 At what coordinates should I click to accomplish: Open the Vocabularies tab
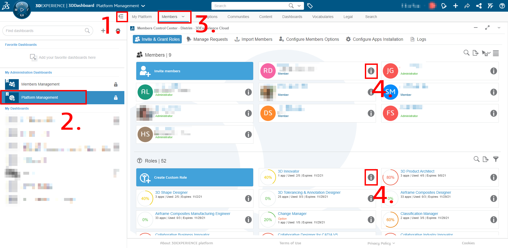323,17
